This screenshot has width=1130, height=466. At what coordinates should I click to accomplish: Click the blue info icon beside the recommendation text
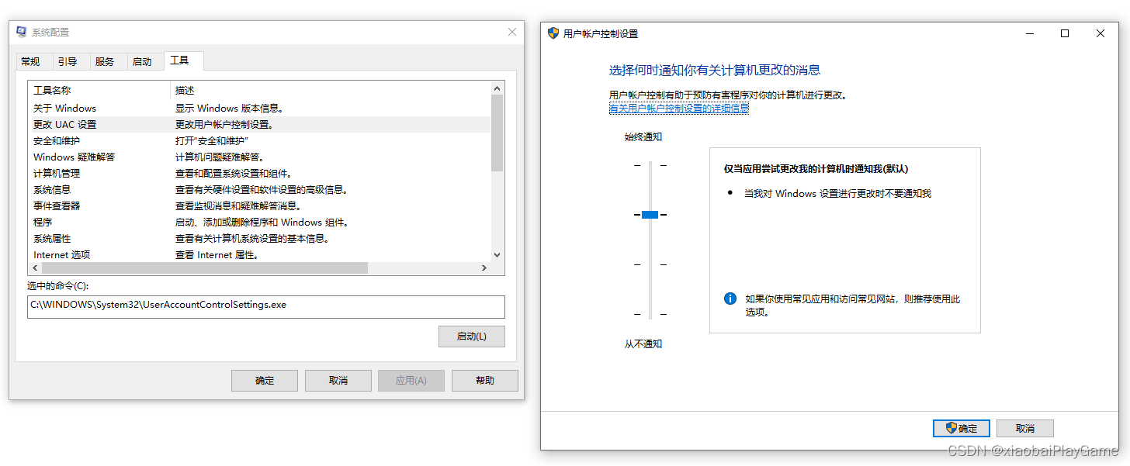[730, 298]
